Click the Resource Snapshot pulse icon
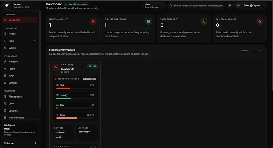 point(55,79)
